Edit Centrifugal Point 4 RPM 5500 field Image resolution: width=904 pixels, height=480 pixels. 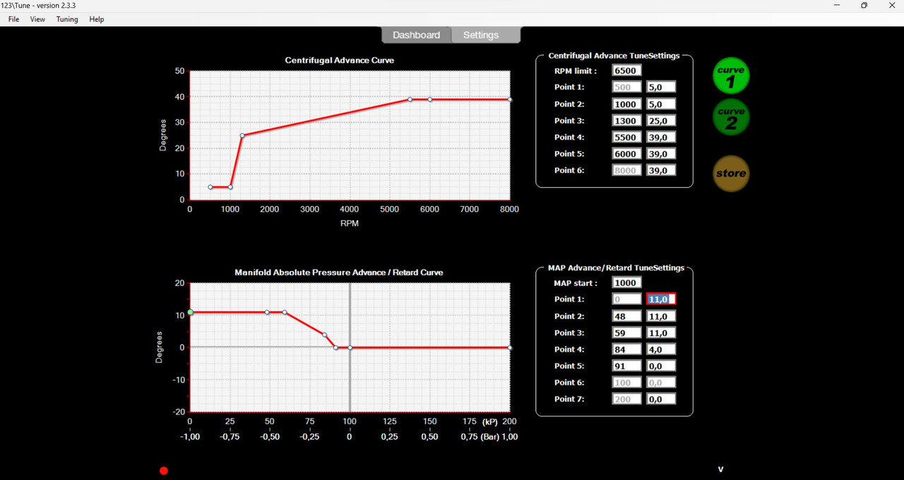coord(626,137)
